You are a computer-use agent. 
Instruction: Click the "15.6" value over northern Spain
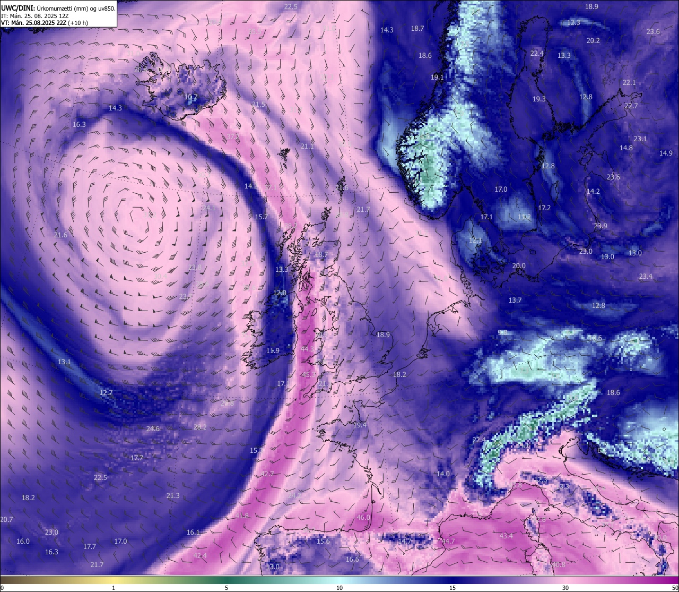tap(323, 541)
